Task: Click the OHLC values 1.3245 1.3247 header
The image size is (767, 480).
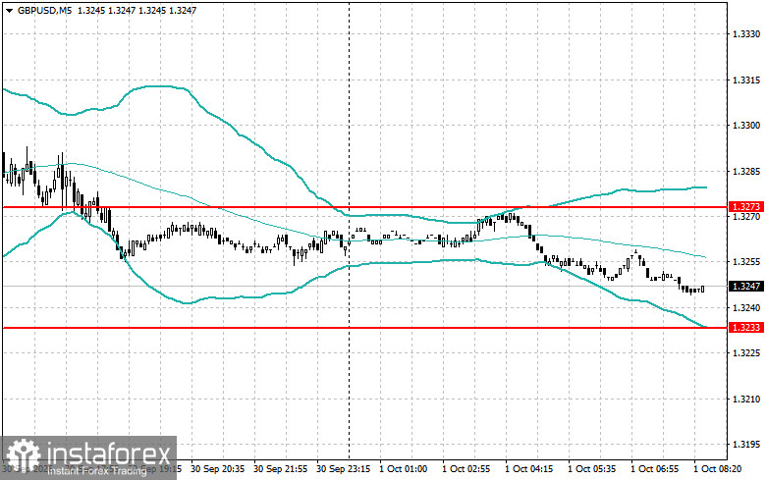Action: tap(137, 10)
